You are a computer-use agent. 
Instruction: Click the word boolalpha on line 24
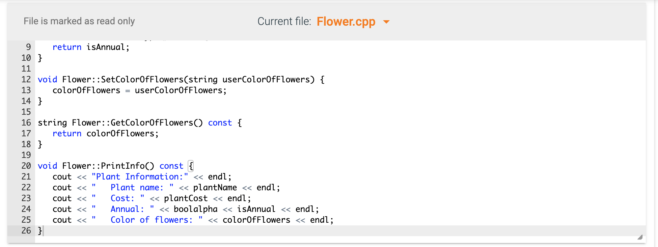(x=196, y=209)
